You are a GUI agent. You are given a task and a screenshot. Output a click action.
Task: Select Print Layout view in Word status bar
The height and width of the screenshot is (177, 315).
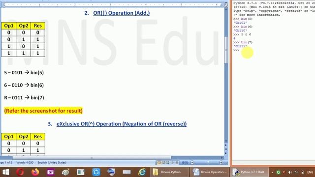(x=159, y=163)
